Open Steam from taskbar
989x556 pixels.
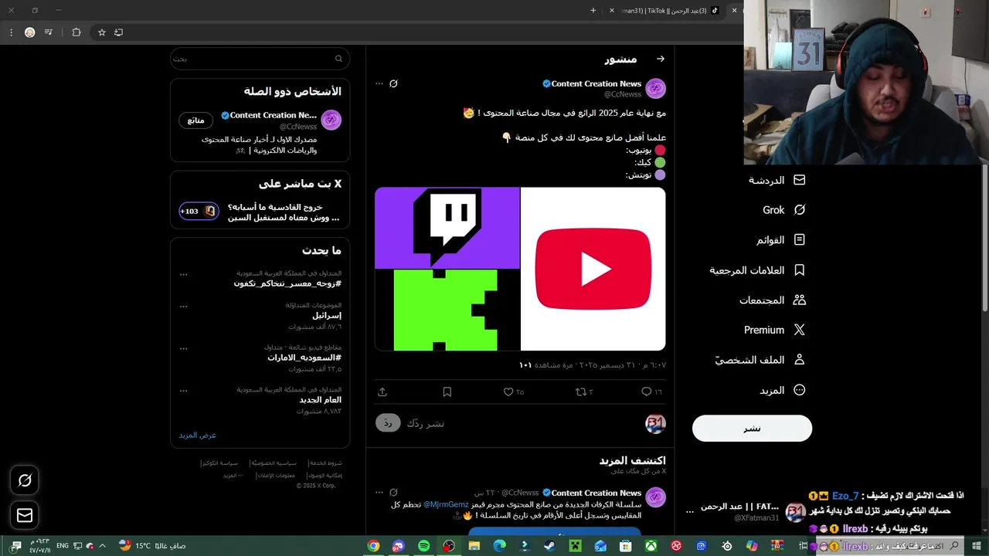tap(549, 546)
